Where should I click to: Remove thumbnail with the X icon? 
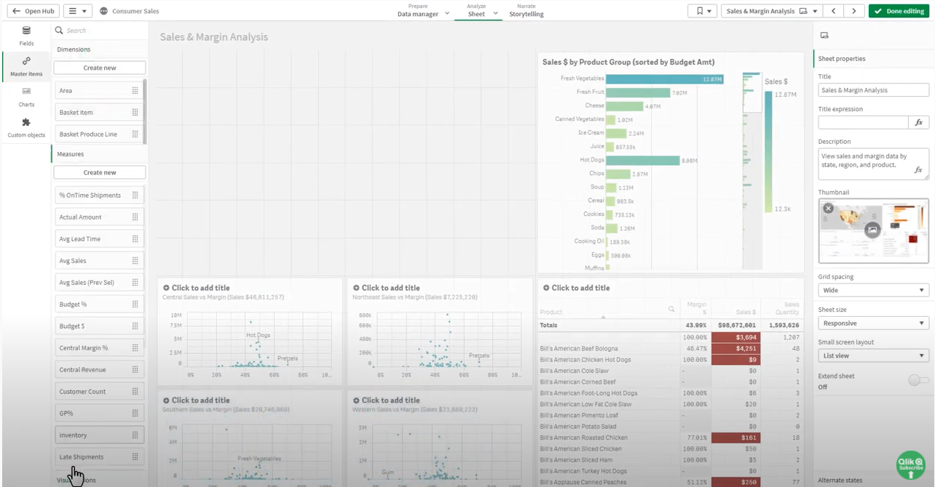click(828, 208)
